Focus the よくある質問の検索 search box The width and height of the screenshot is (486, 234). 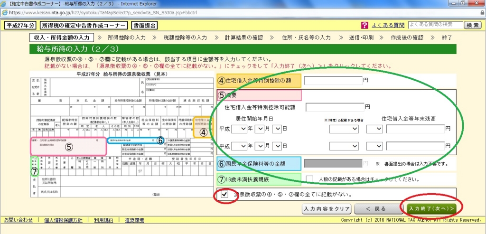(x=436, y=25)
